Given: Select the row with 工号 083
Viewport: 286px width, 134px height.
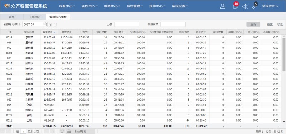Looking at the screenshot, I should tap(141, 43).
